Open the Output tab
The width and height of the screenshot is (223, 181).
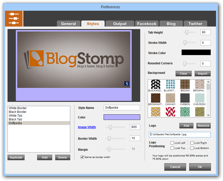click(120, 24)
